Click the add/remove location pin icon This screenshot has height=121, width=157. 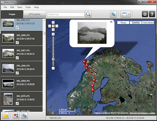[16, 116]
